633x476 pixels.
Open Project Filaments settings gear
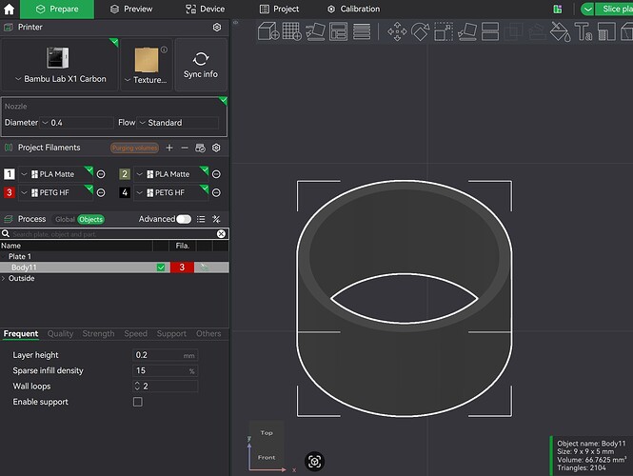point(216,148)
